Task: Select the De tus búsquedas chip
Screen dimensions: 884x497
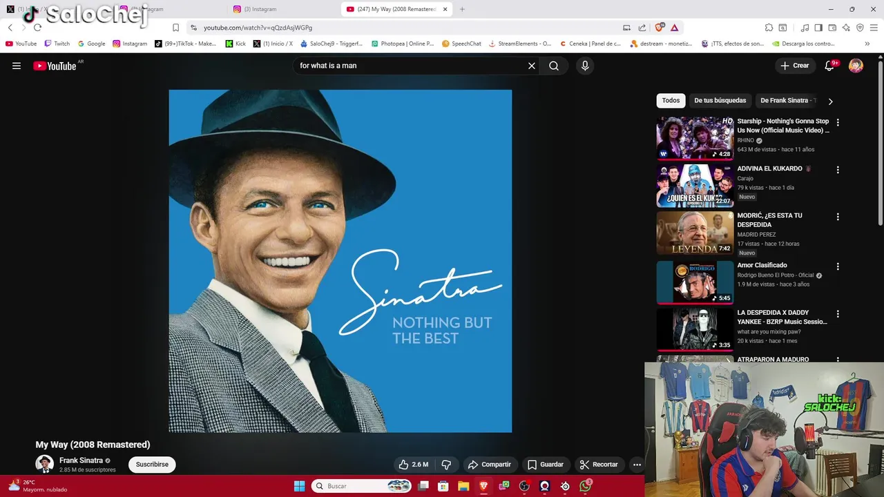Action: click(720, 101)
